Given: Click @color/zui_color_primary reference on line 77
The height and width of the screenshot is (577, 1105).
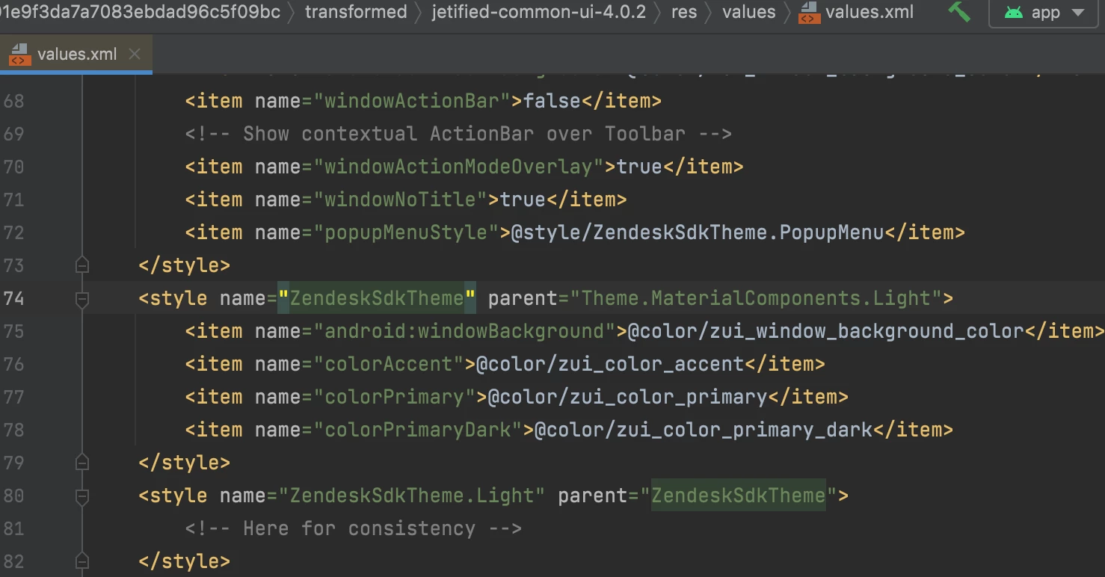Looking at the screenshot, I should [x=628, y=397].
